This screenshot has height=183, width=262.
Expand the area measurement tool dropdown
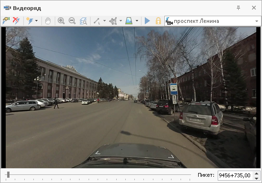point(121,21)
